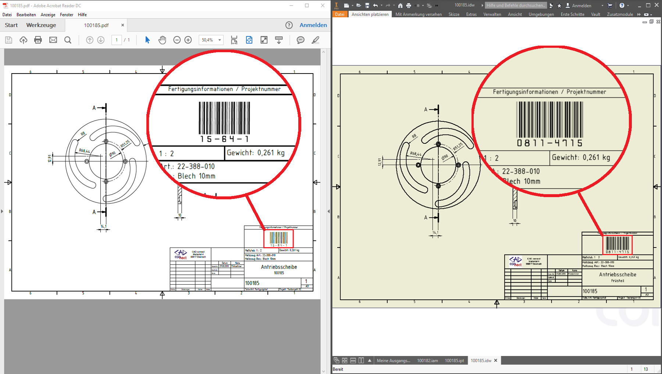Click the Inventor help search field
Viewport: 662px width, 374px height.
coord(516,6)
